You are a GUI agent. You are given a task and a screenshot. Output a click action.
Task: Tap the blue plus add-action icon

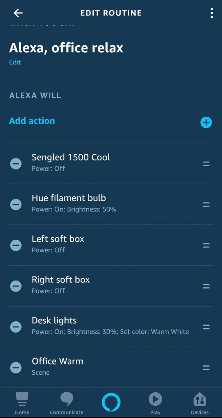coord(206,122)
